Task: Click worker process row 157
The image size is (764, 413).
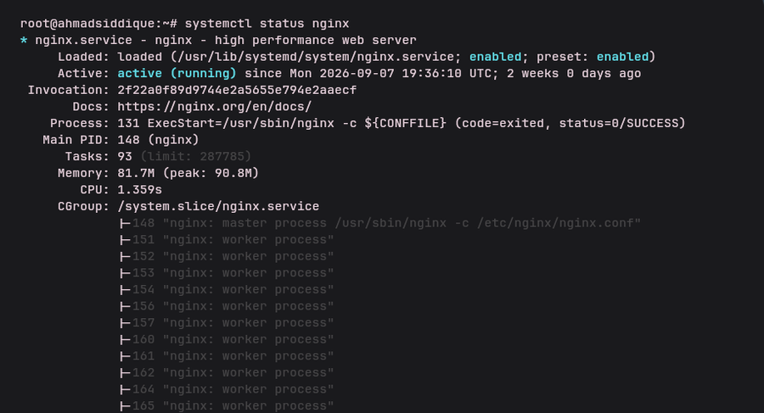Action: pyautogui.click(x=227, y=322)
